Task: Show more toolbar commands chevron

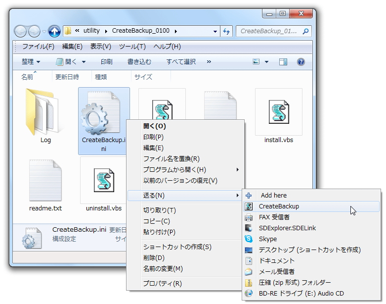Action: [x=209, y=61]
